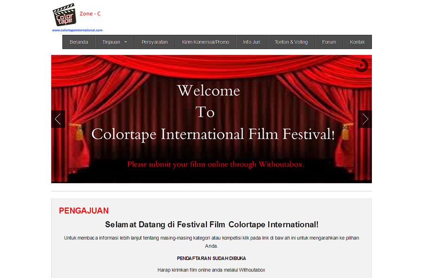Click the Please submit your films banner text
The width and height of the screenshot is (423, 278).
tap(216, 164)
